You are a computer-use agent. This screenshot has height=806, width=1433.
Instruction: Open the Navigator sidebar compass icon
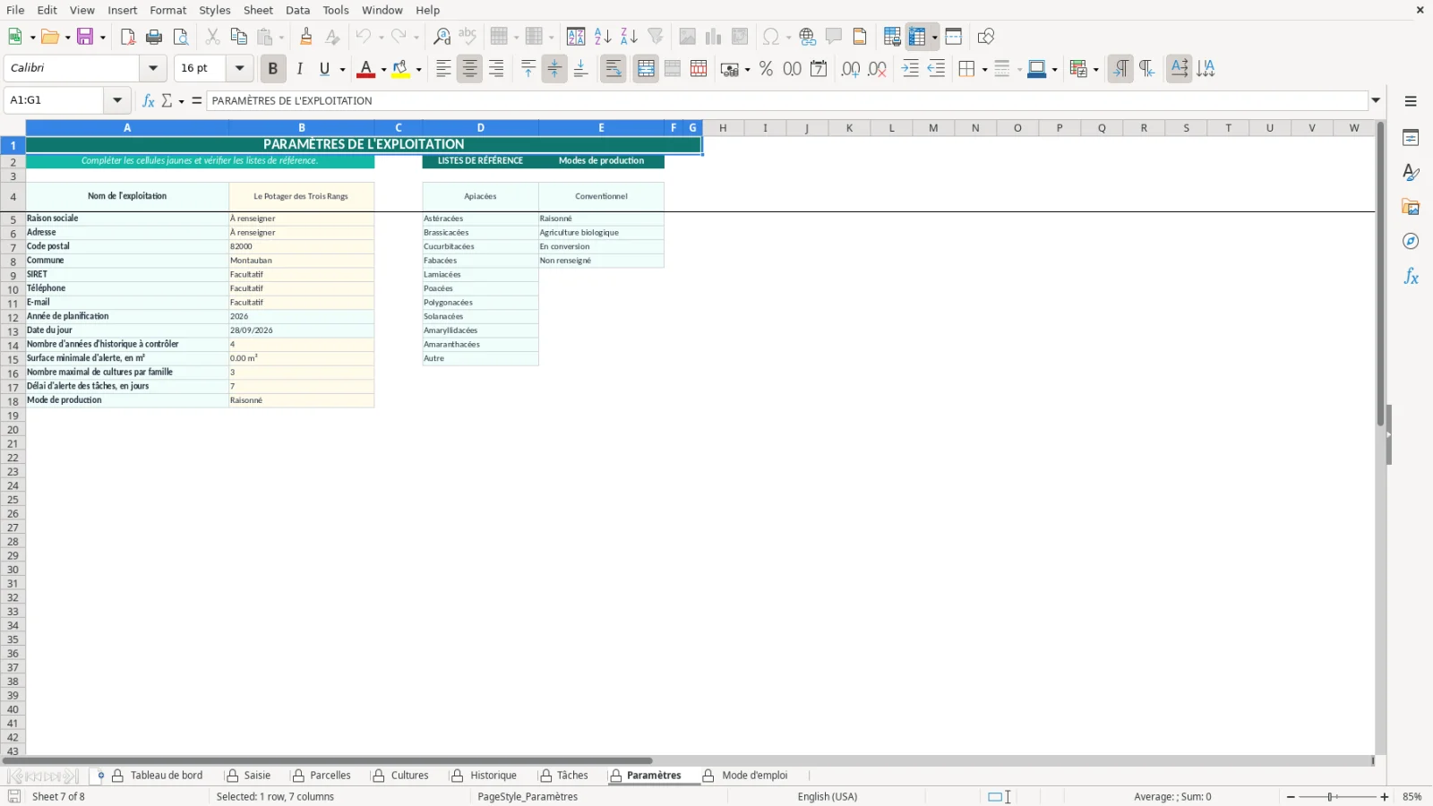coord(1411,242)
